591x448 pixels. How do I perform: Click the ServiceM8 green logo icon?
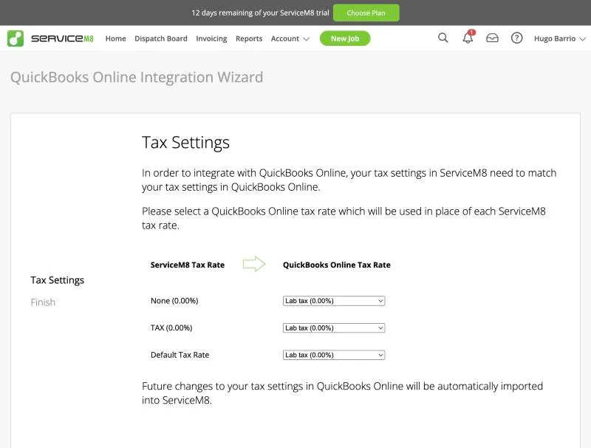tap(16, 38)
